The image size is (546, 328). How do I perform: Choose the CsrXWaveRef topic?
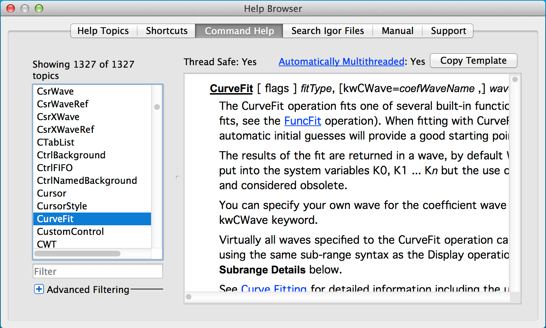tap(92, 130)
